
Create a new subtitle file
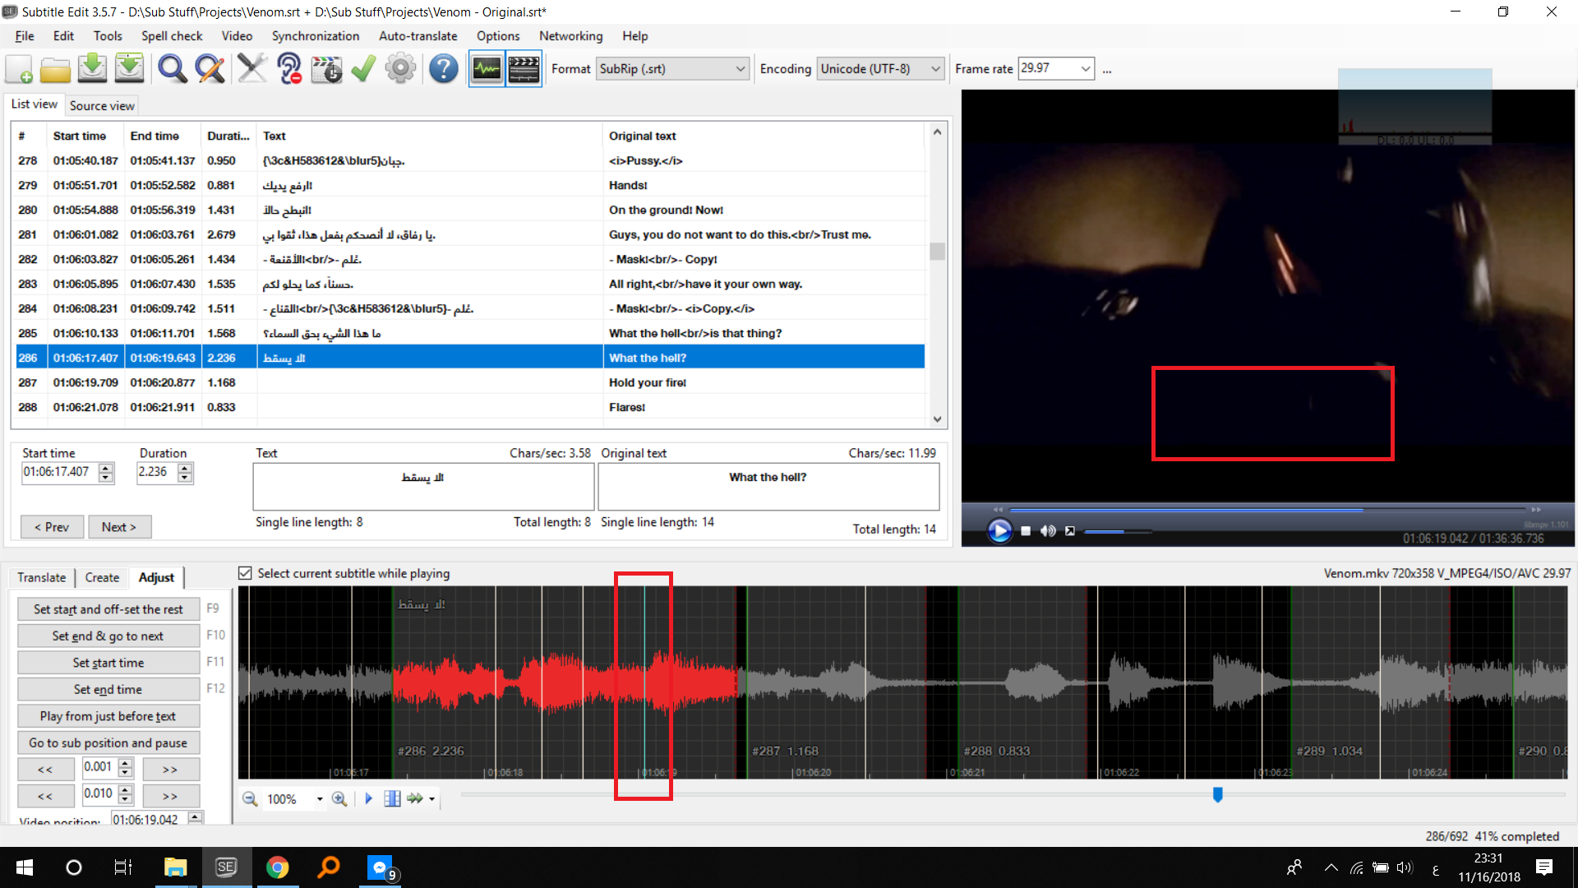click(x=18, y=68)
